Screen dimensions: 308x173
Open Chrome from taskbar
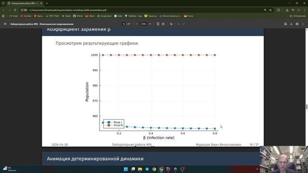[x=154, y=169]
